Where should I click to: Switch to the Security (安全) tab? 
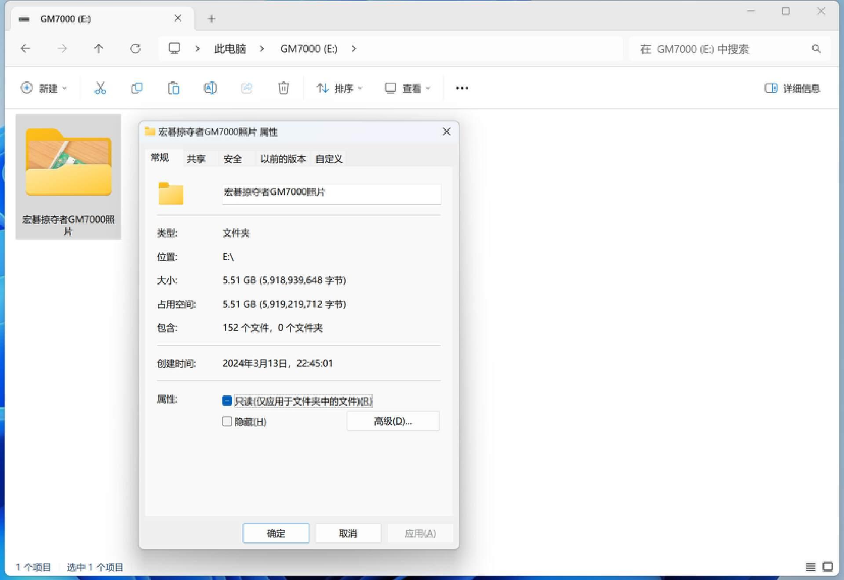pyautogui.click(x=233, y=159)
